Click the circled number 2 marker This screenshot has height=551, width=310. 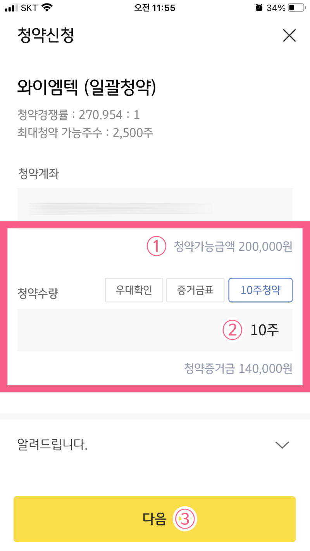click(x=232, y=330)
